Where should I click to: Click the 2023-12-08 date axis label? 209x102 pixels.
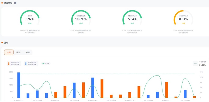click(111, 100)
